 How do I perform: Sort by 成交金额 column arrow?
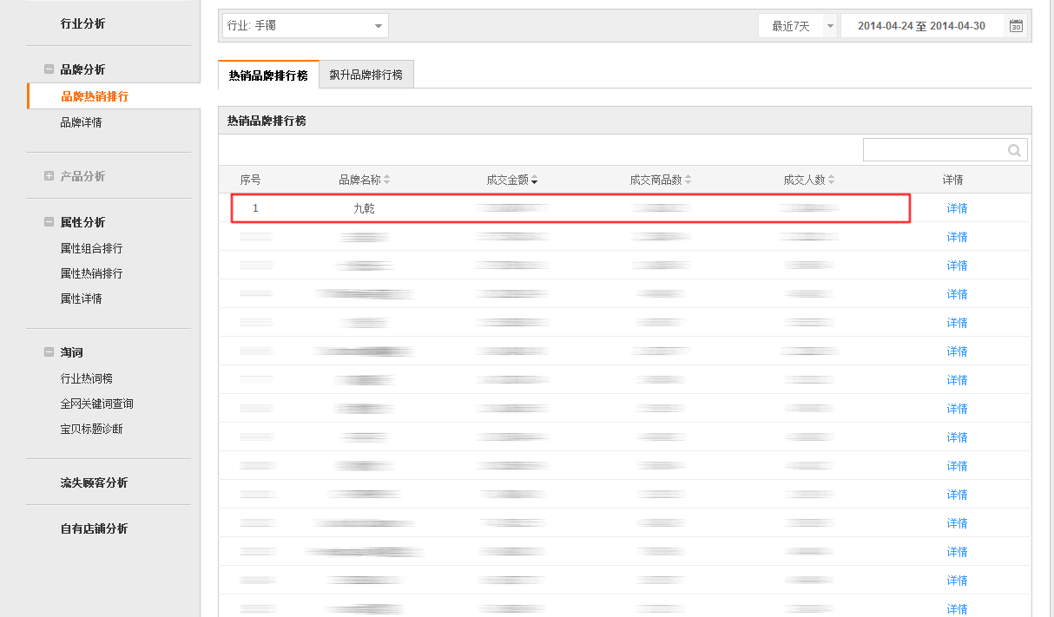click(534, 181)
